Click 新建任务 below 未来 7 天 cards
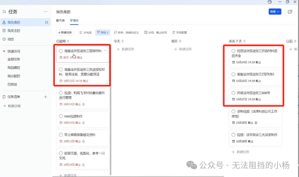299x177 pixels. coord(241,152)
